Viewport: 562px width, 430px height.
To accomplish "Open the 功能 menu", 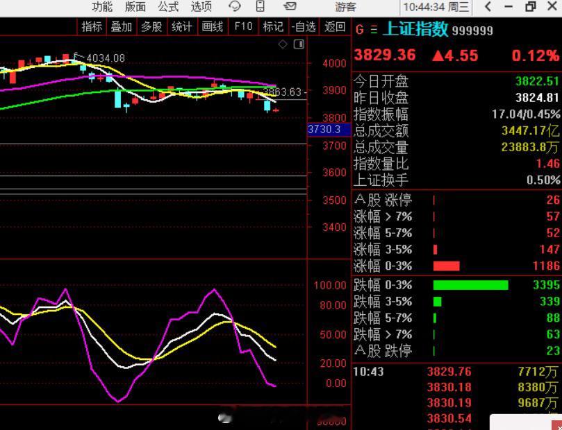I will pos(101,7).
